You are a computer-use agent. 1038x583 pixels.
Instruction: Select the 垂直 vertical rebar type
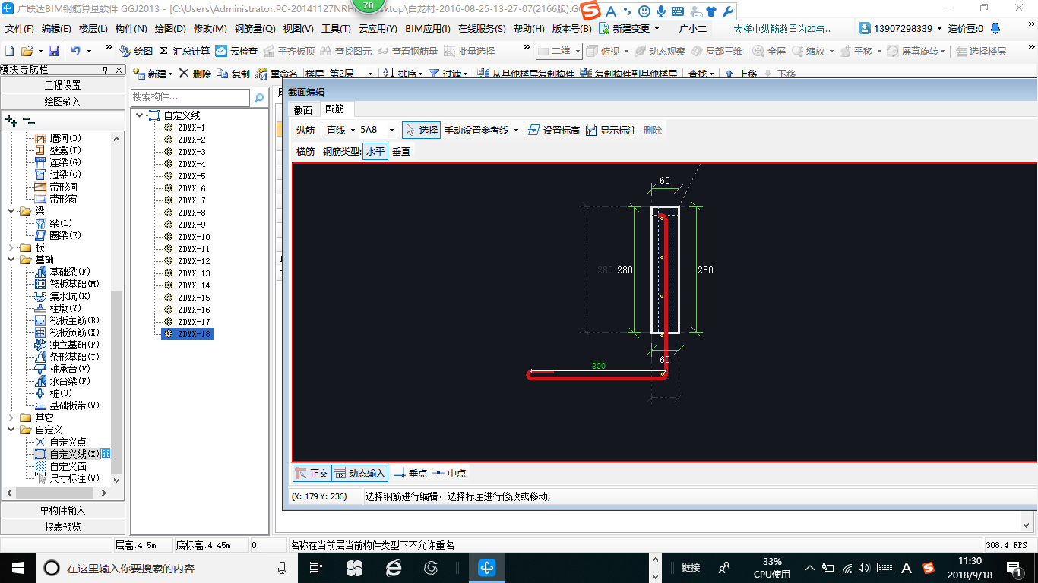[401, 152]
